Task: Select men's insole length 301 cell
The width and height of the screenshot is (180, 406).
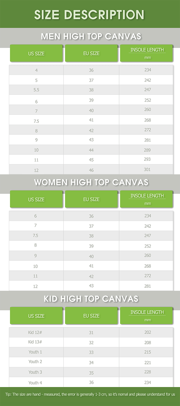Action: point(146,170)
